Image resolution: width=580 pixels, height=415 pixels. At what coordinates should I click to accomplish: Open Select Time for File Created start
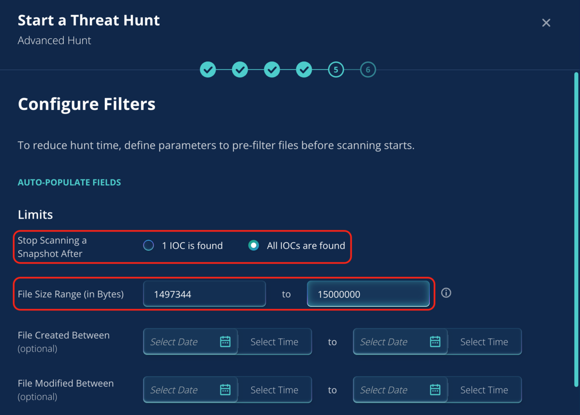[x=274, y=341]
